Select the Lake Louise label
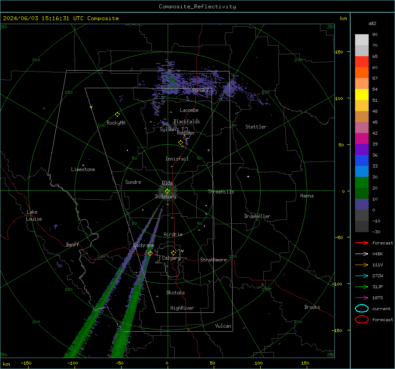This screenshot has width=395, height=369. [x=34, y=215]
